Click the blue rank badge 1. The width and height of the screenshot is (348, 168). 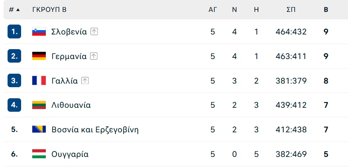pos(14,32)
